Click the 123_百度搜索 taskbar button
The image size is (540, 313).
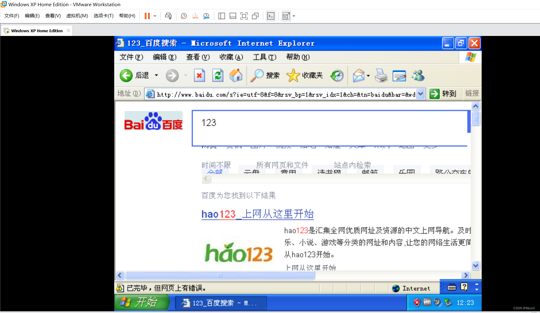(x=221, y=303)
